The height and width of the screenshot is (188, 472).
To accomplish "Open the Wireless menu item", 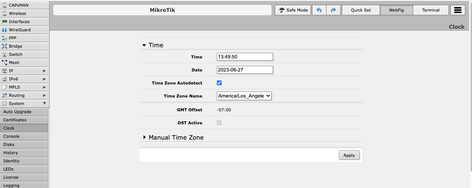I will click(x=25, y=13).
